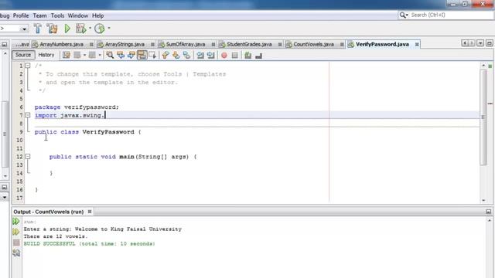
Task: Click the Last Edit toolbar icon
Action: tap(67, 55)
